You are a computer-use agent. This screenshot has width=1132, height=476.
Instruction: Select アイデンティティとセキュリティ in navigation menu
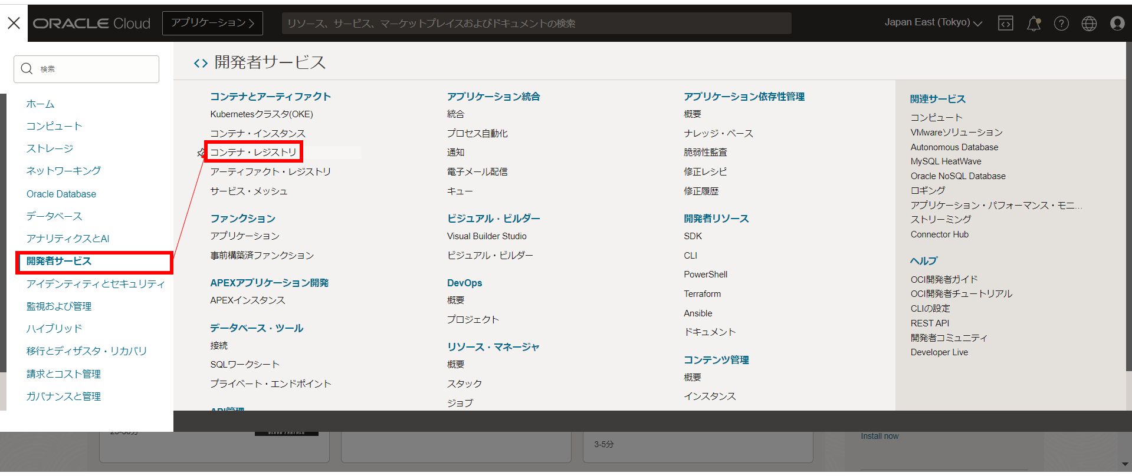pos(96,284)
